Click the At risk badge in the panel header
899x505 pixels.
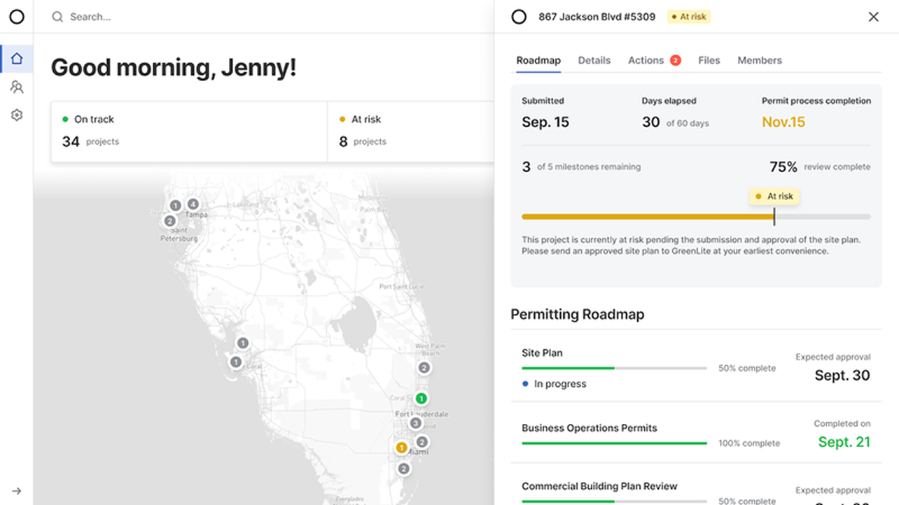tap(688, 16)
